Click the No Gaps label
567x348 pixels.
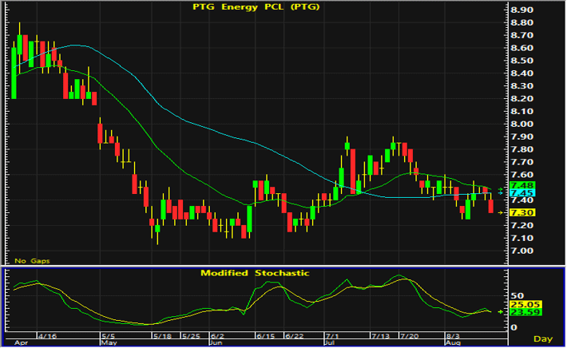coord(32,261)
